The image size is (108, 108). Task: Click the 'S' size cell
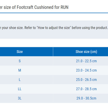click(x=26, y=61)
